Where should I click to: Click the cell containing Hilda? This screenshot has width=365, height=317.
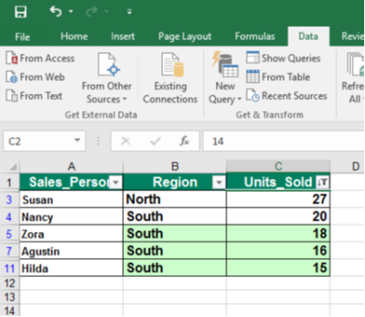point(71,268)
